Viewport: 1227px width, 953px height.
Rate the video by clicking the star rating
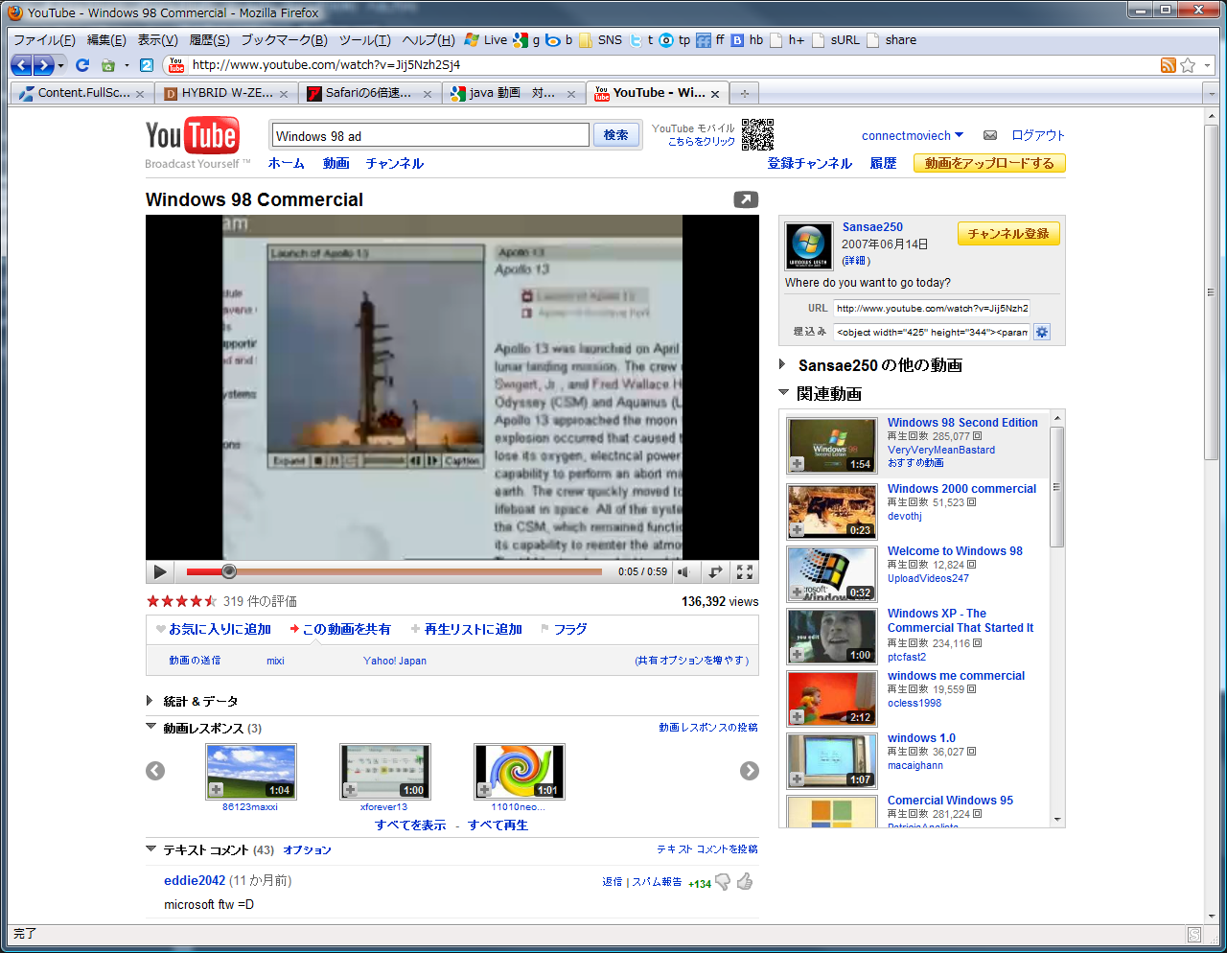click(x=181, y=601)
